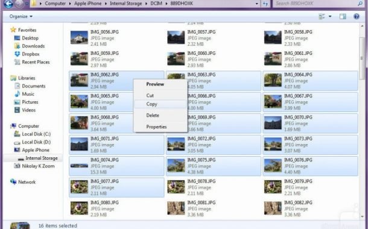Open Downloads in the navigation pane
This screenshot has width=368, height=229.
(33, 46)
